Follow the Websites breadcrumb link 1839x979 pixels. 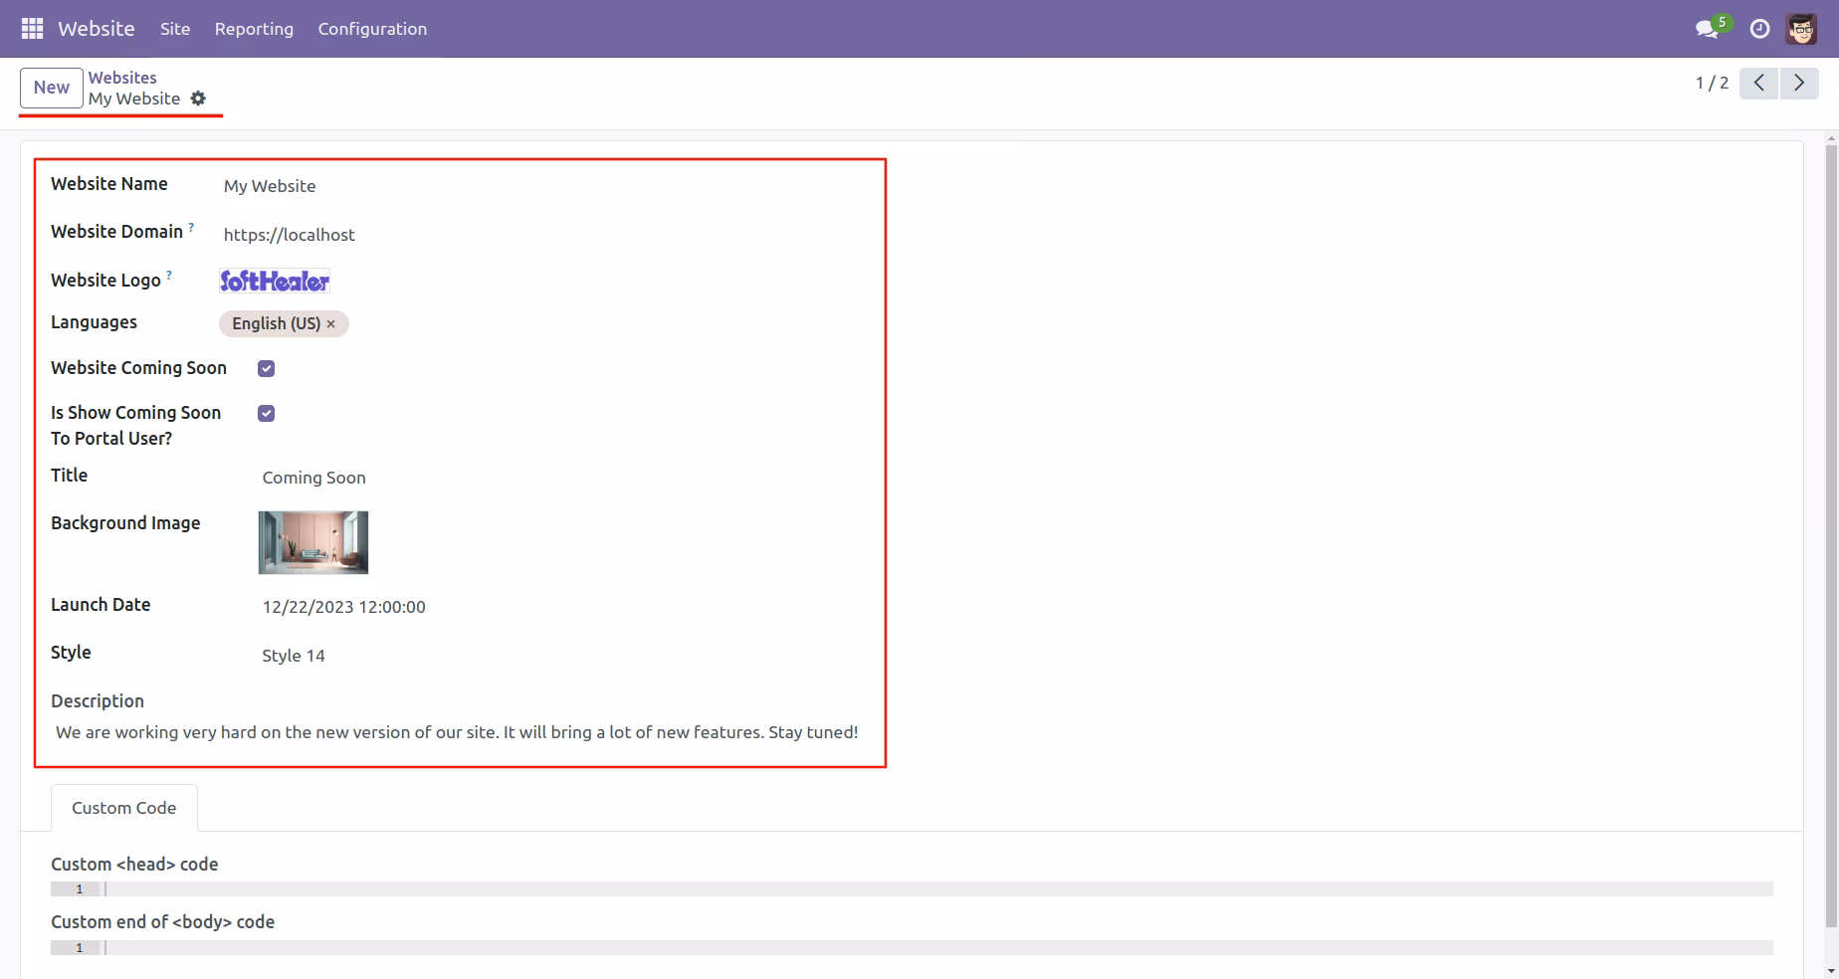tap(122, 78)
